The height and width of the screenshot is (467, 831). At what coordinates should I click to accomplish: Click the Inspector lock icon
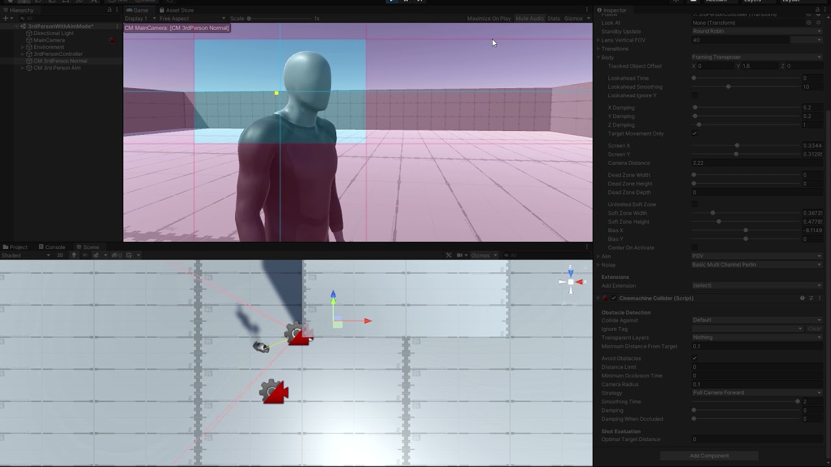817,10
